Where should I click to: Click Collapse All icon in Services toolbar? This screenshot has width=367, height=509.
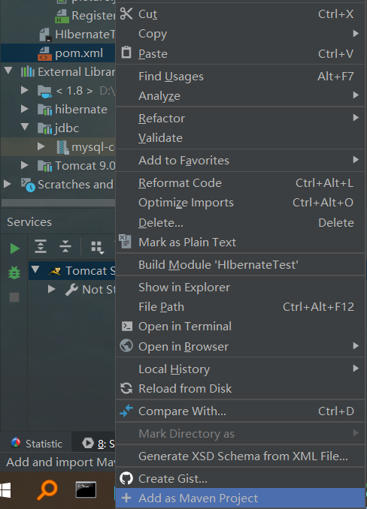tap(65, 246)
